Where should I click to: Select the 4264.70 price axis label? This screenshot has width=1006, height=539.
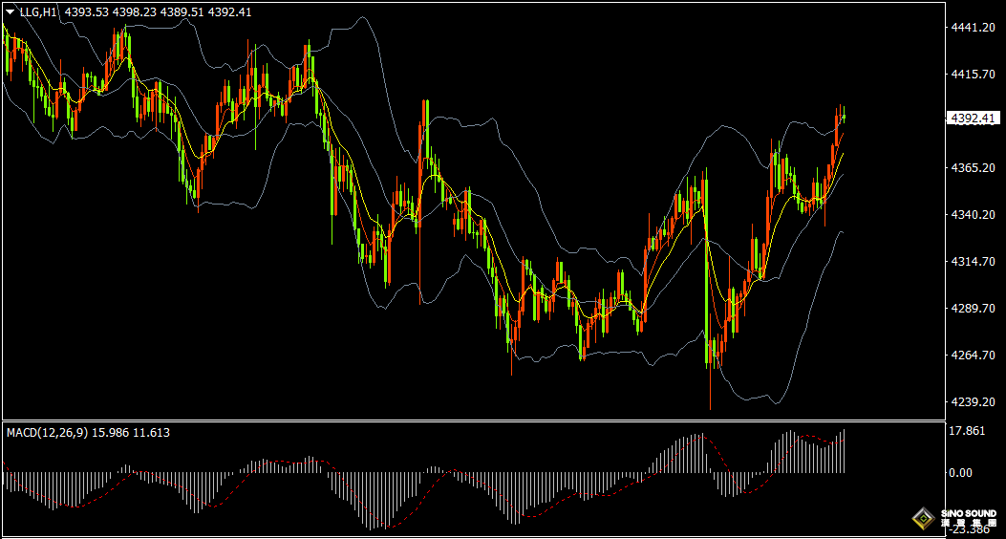(974, 355)
